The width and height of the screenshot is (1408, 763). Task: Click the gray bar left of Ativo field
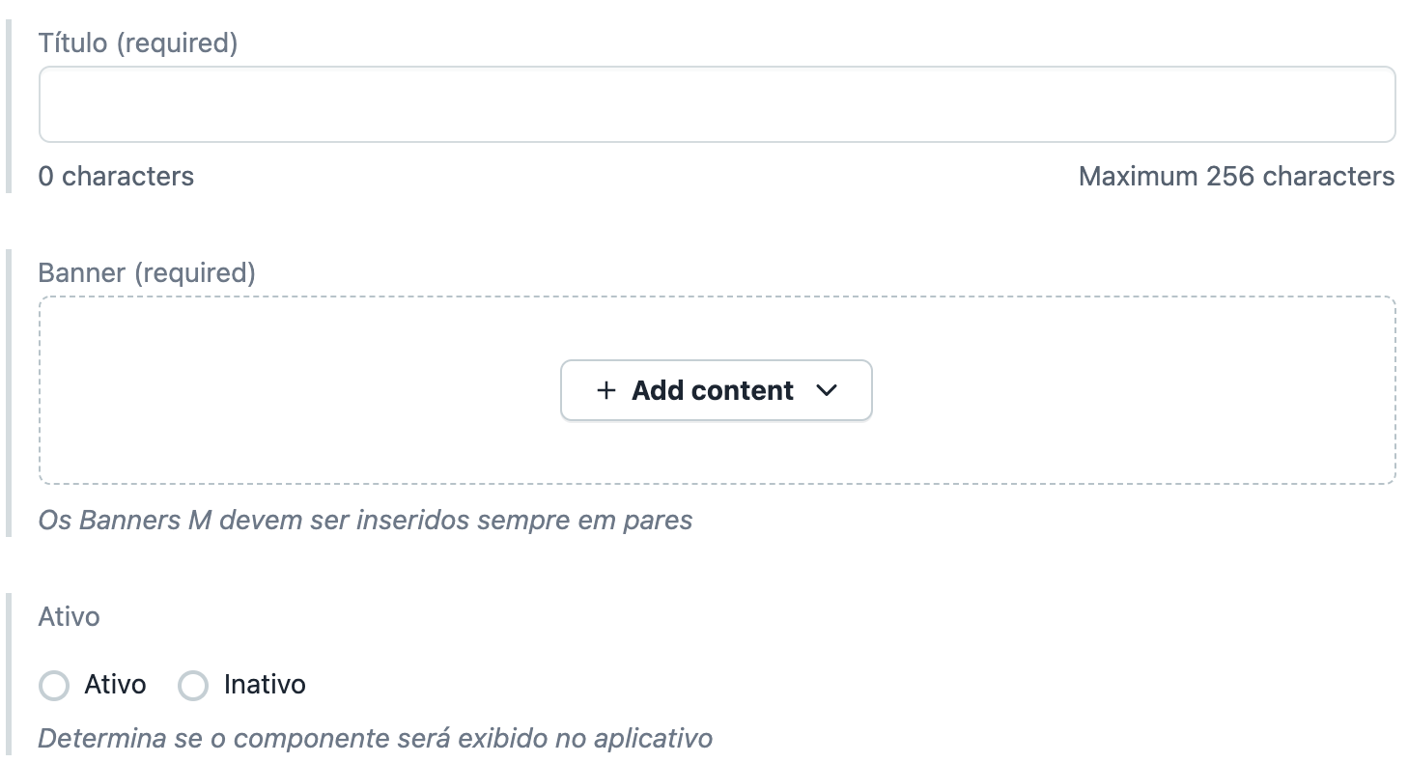click(x=9, y=676)
